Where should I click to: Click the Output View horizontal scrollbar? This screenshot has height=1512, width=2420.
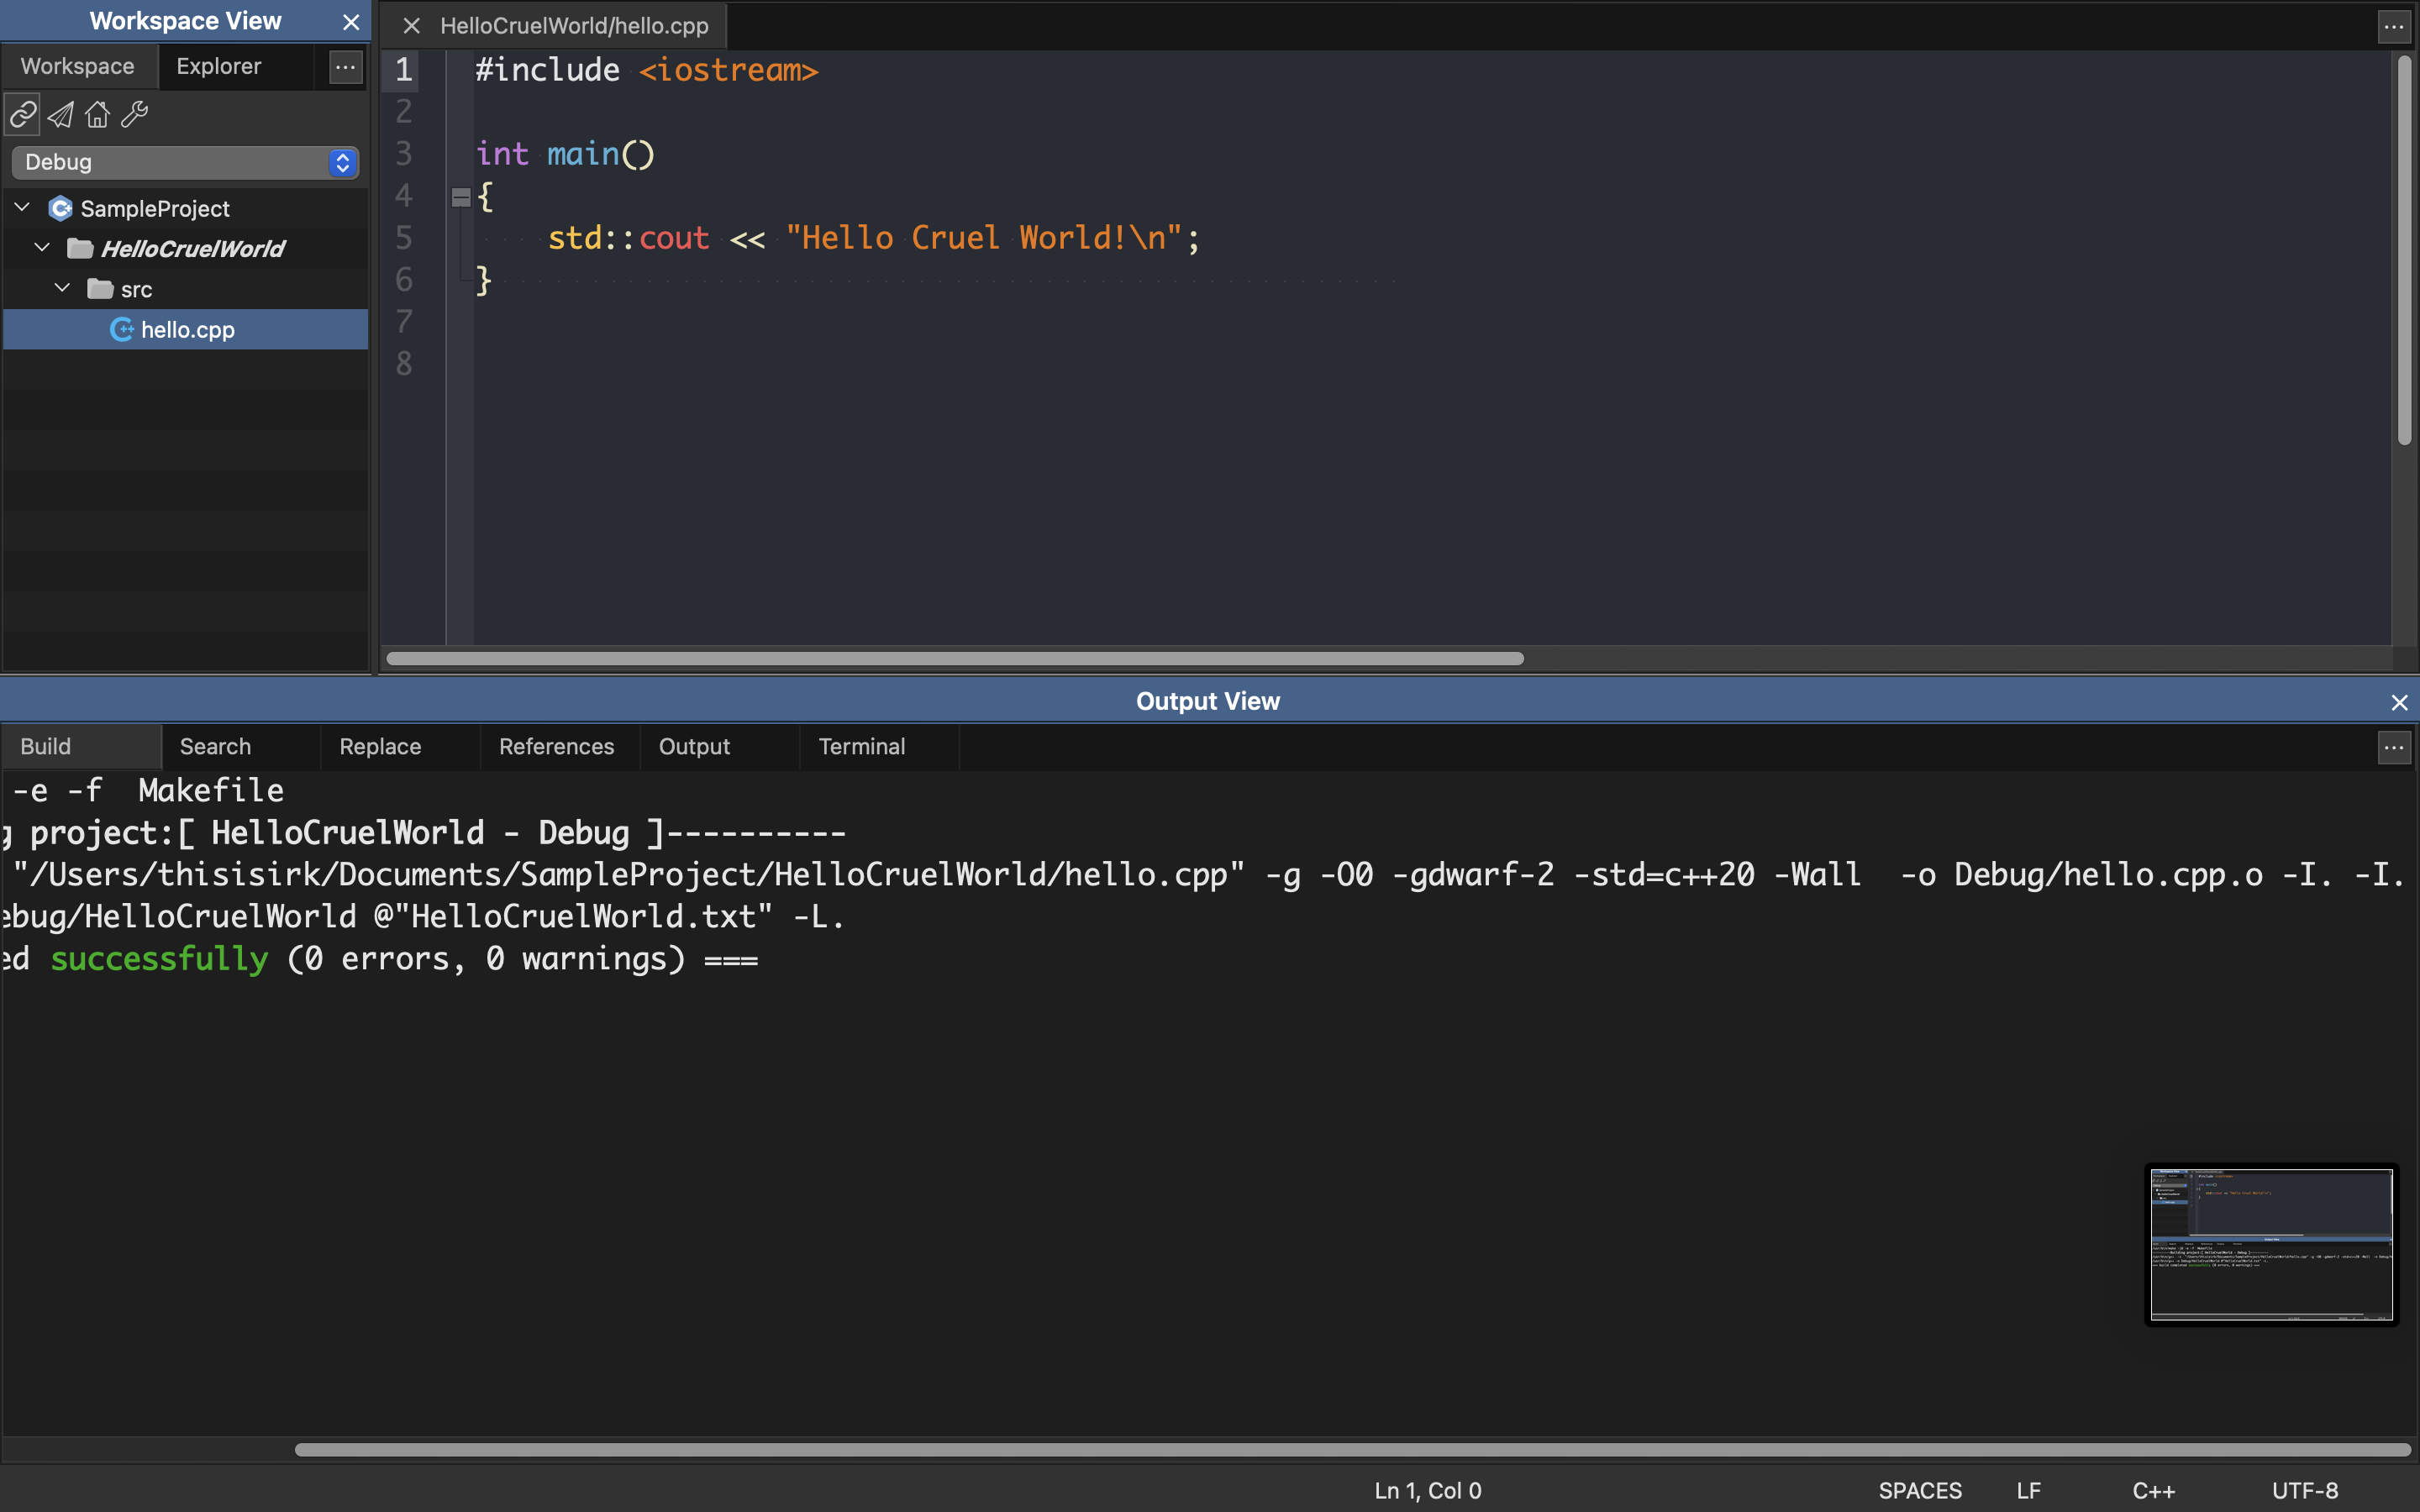pos(1350,1449)
